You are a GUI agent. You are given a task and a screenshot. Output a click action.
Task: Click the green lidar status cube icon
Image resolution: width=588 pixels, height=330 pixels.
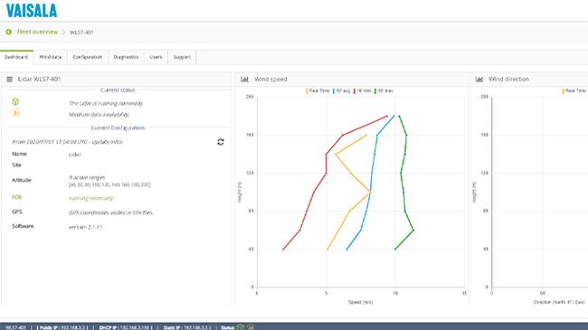(15, 101)
